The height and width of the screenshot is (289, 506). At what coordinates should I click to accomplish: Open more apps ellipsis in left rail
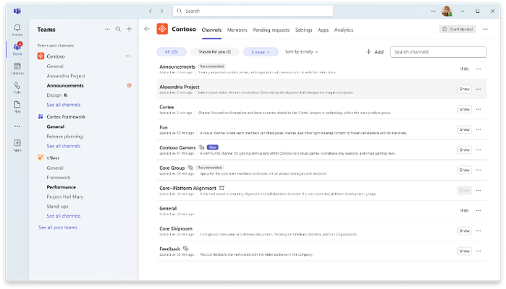[x=17, y=126]
